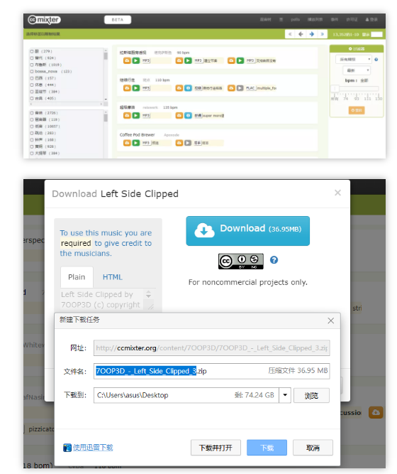Check the tag checkbox with count 279
397x474 pixels.
coord(32,51)
